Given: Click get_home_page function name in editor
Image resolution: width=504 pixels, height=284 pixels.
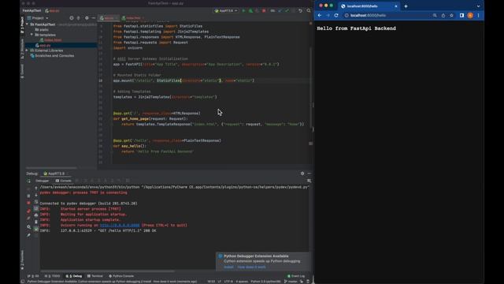Looking at the screenshot, I should pyautogui.click(x=135, y=119).
